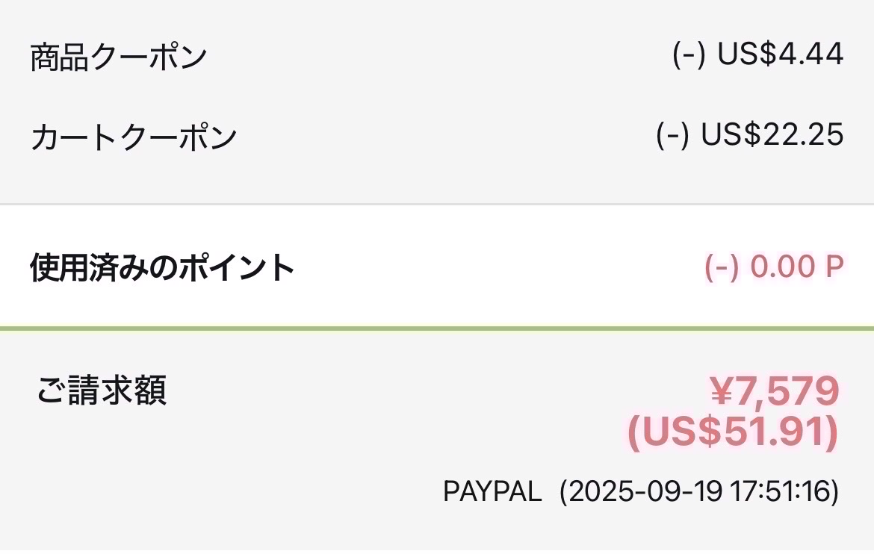The height and width of the screenshot is (560, 874).
Task: Click the (US$51.91) converted total
Action: (732, 432)
